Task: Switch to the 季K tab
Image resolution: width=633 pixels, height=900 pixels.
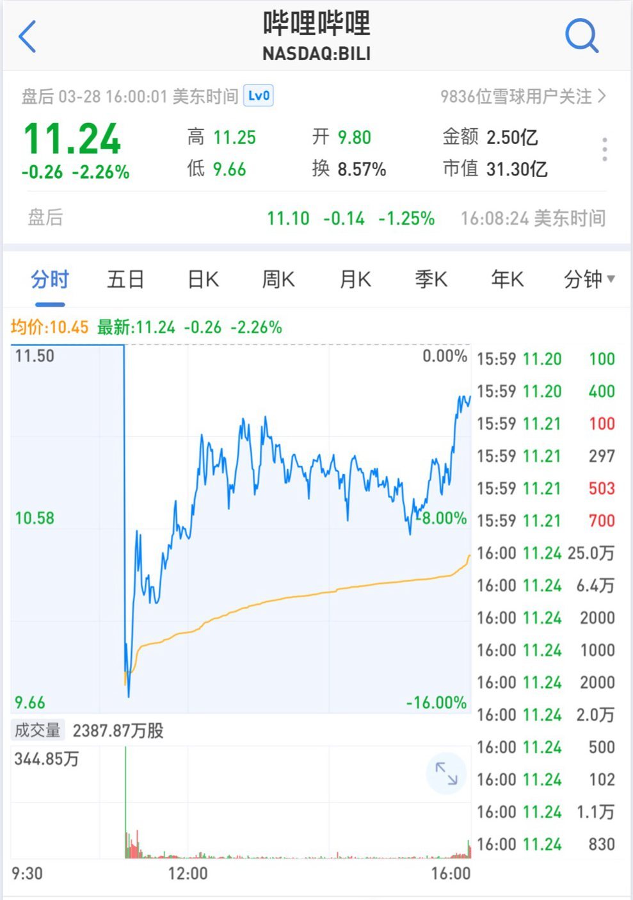Action: click(431, 280)
